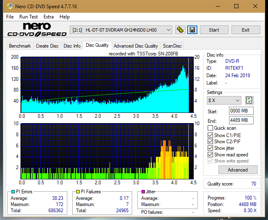Click the Nero app icon in title bar
The height and width of the screenshot is (220, 268).
tap(10, 6)
